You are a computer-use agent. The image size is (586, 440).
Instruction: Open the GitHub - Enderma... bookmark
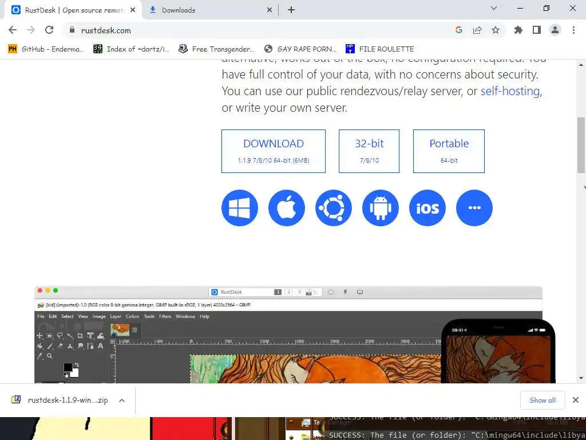click(46, 49)
